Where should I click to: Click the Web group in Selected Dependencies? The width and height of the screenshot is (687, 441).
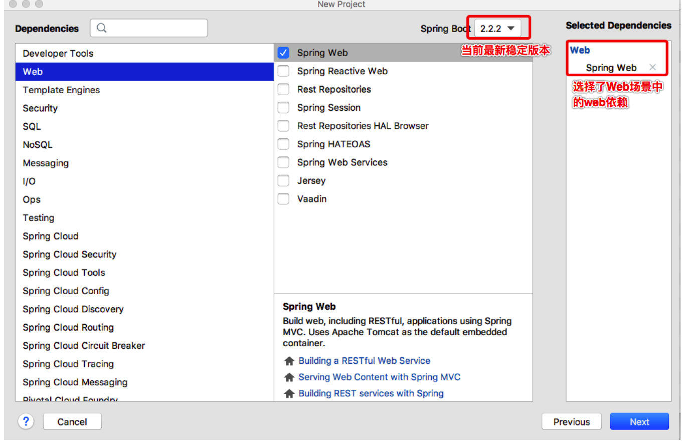580,50
